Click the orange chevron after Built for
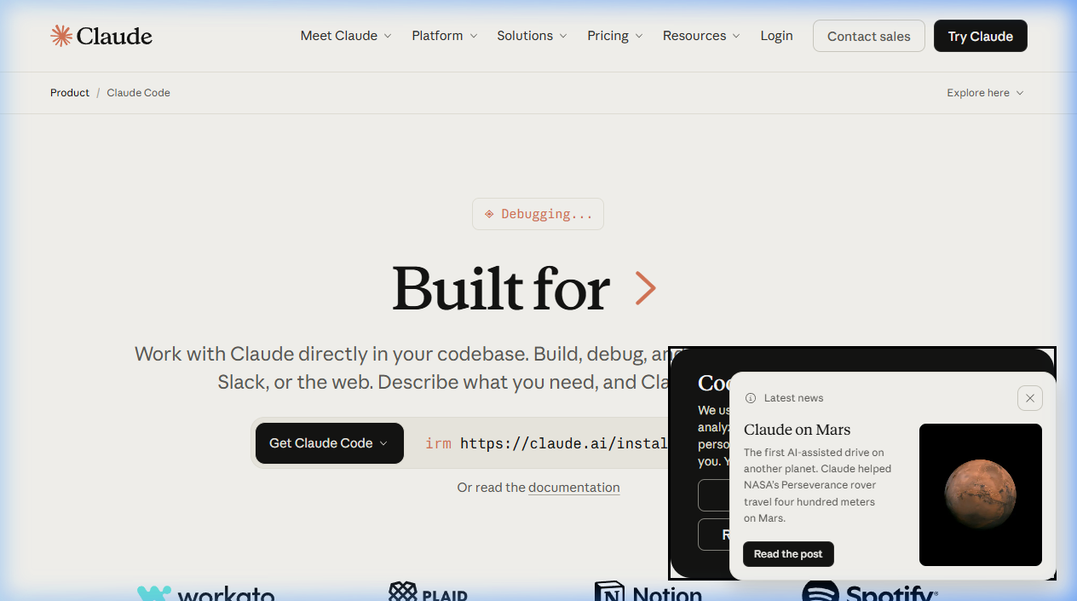 (x=645, y=289)
